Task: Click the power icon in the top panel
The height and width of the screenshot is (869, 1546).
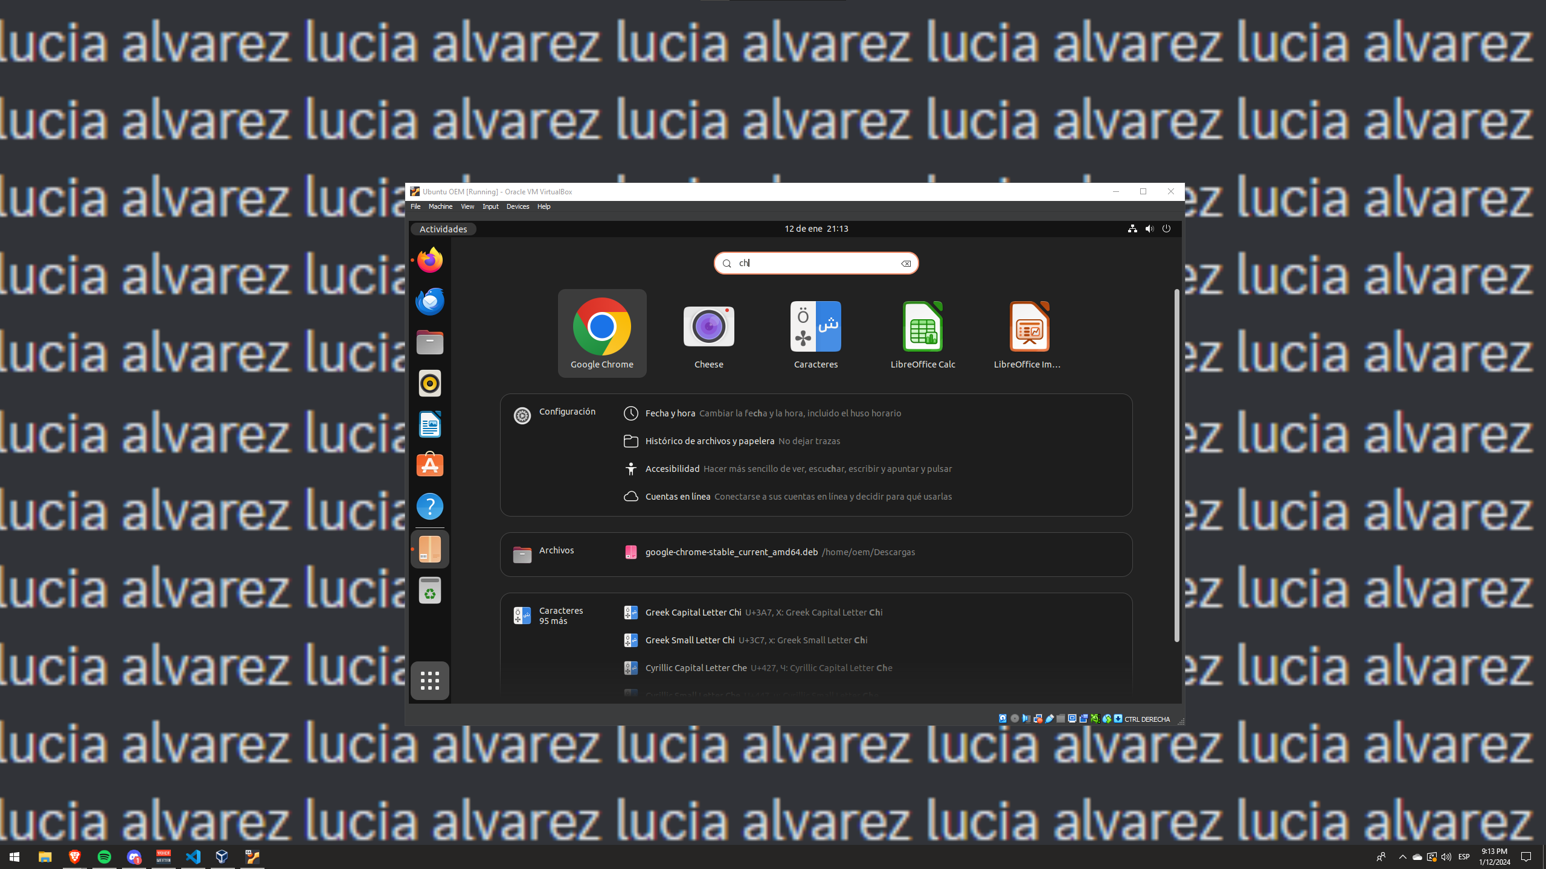Action: (1166, 228)
